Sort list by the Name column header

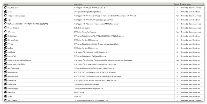pos(36,4)
